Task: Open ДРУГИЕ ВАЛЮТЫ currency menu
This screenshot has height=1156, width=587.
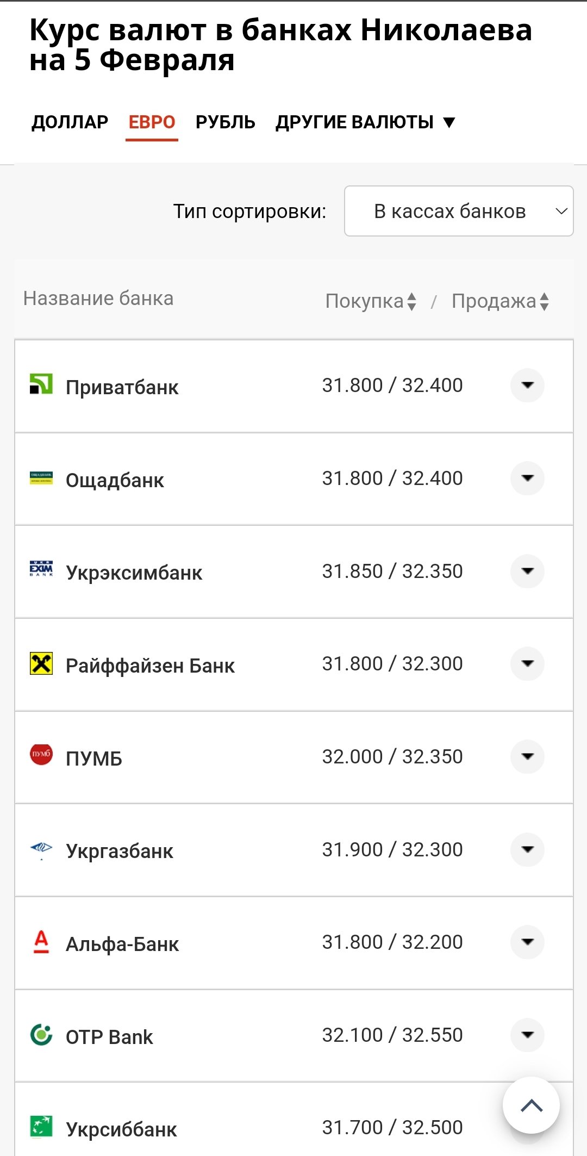Action: coord(365,122)
